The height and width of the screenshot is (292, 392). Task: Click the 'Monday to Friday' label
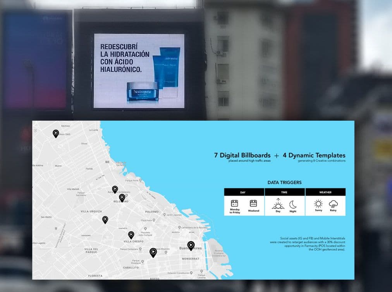(235, 211)
